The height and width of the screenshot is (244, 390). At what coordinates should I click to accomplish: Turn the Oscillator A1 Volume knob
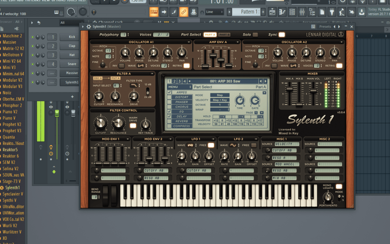tap(125, 53)
